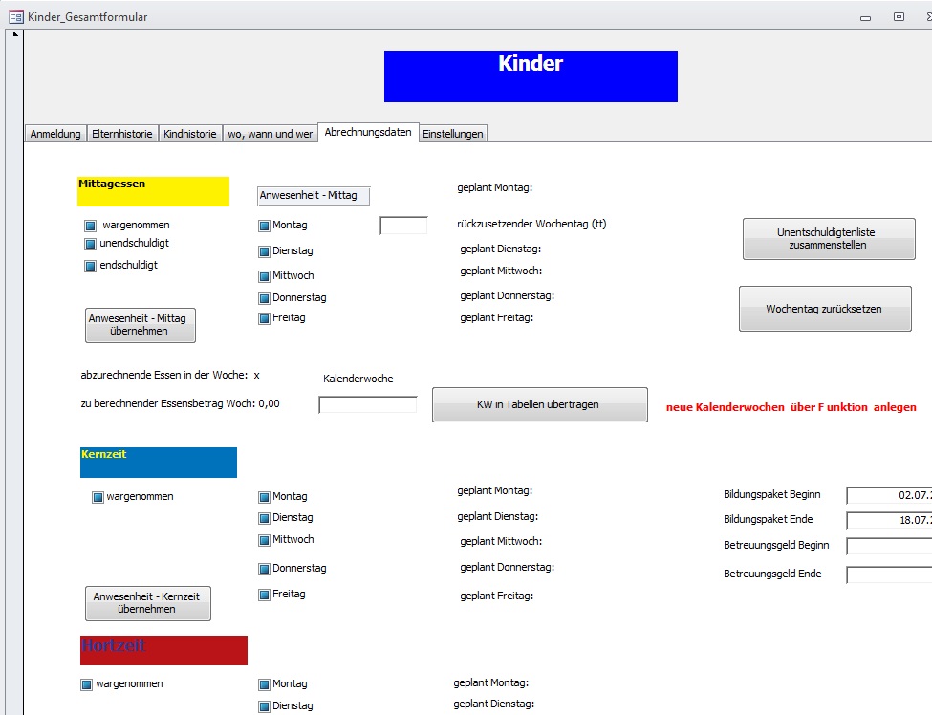
Task: Toggle the endschuldigt checkbox
Action: click(91, 266)
